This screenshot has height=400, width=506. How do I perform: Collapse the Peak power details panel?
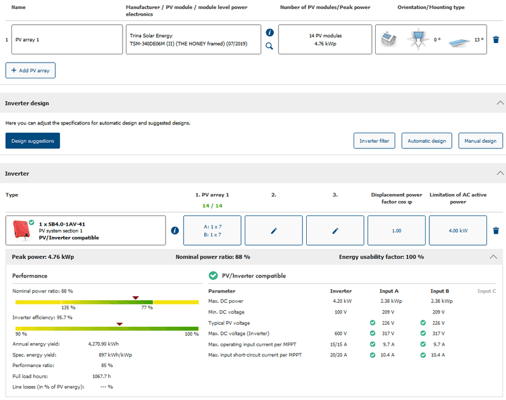493,257
